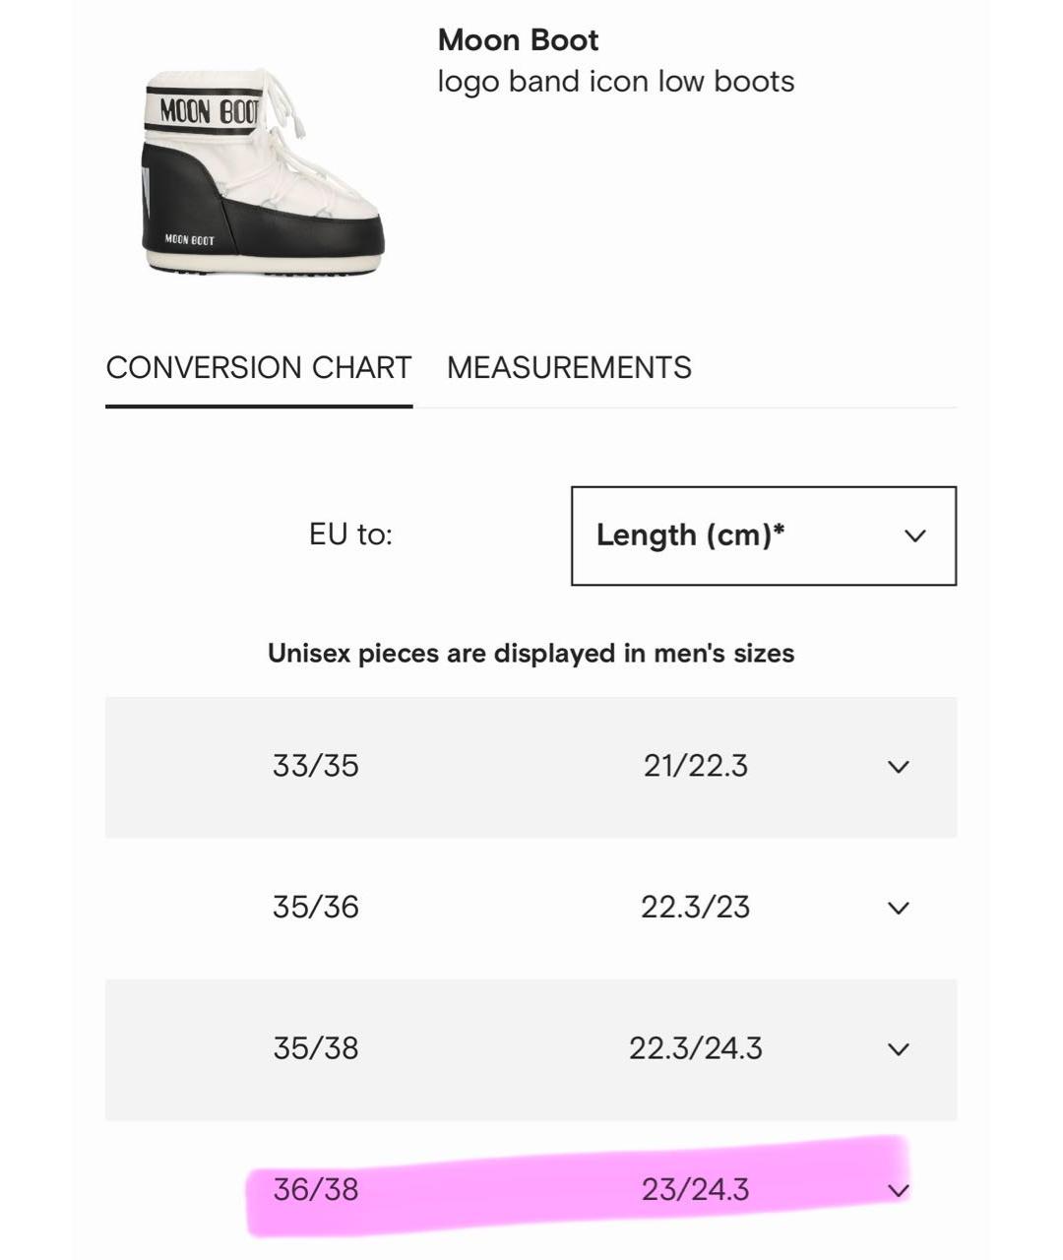The image size is (1063, 1260).
Task: Select the 33/35 EU size label
Action: [x=315, y=766]
